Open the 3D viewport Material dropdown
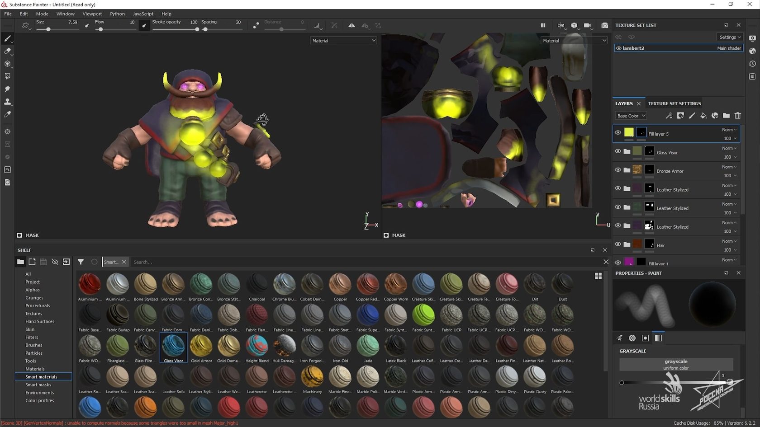 pyautogui.click(x=343, y=41)
